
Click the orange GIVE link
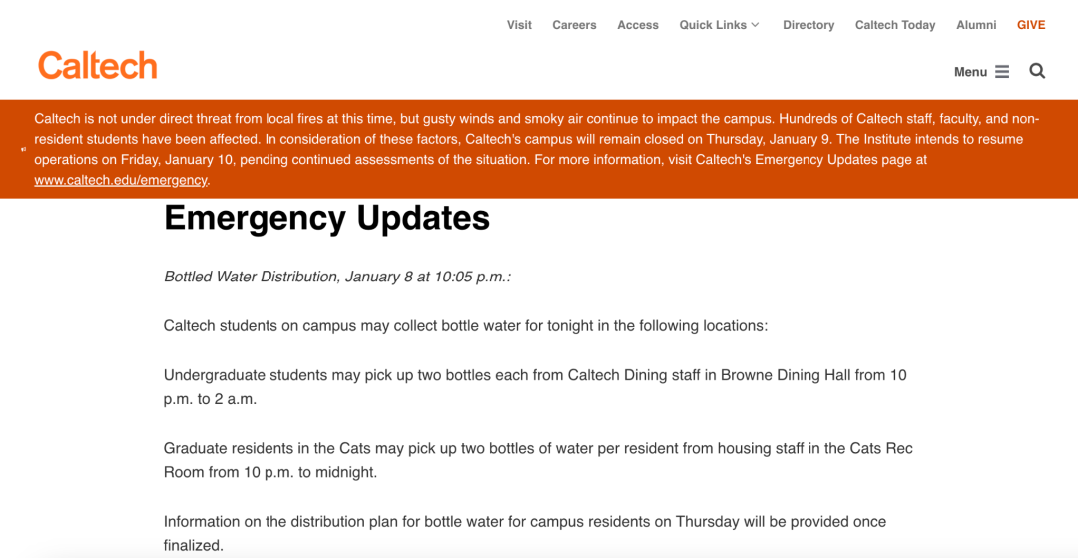coord(1031,25)
